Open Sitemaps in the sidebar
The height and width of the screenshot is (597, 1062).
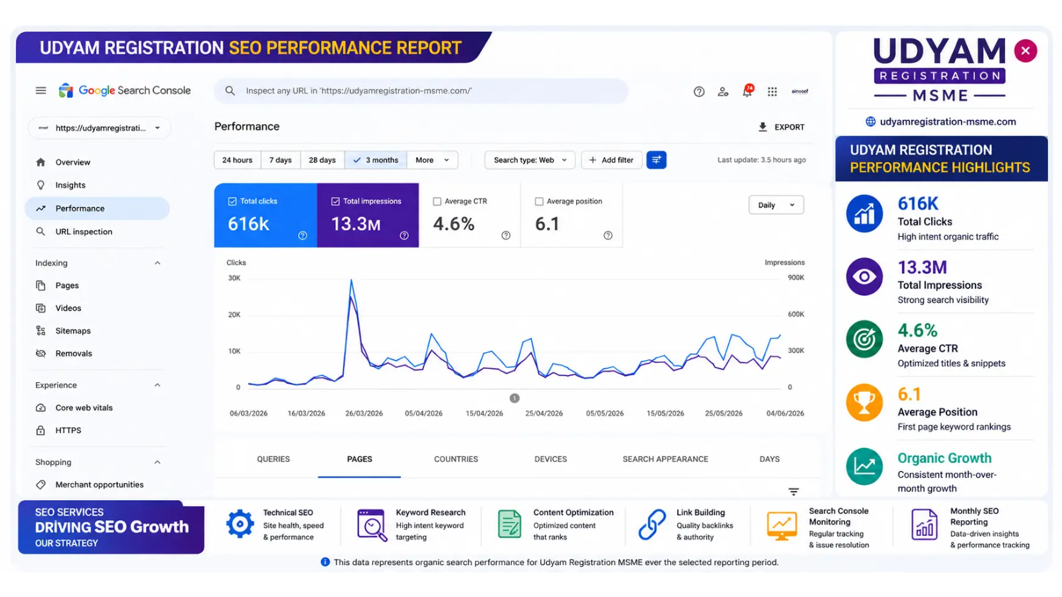97,331
